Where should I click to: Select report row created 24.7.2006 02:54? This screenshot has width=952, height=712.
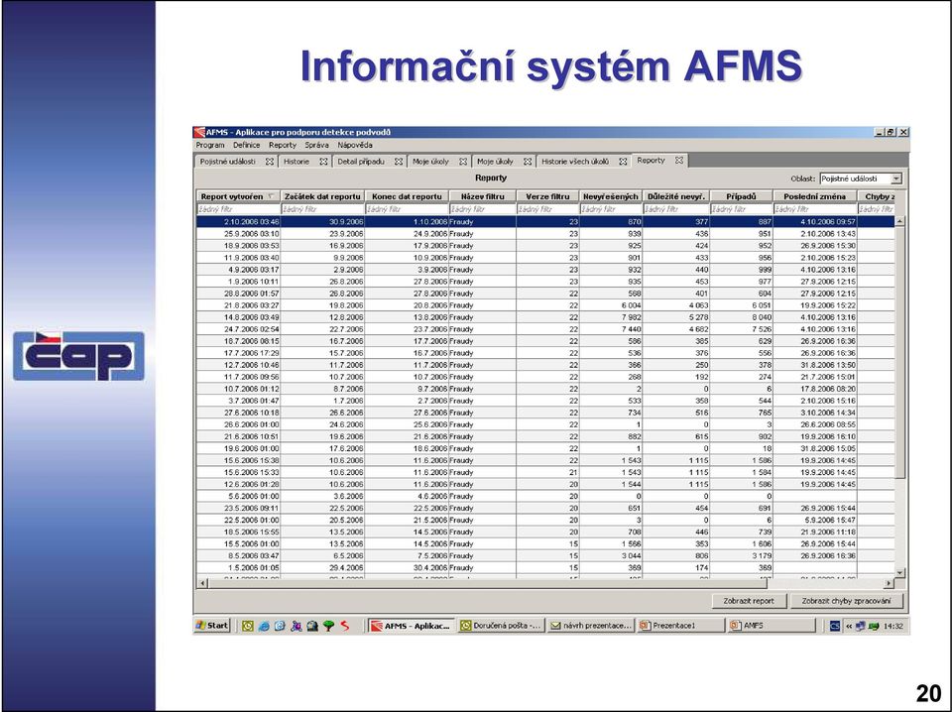545,329
